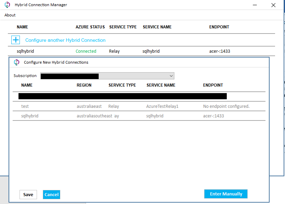Click the Relay service type of test row
The width and height of the screenshot is (285, 204).
point(114,106)
